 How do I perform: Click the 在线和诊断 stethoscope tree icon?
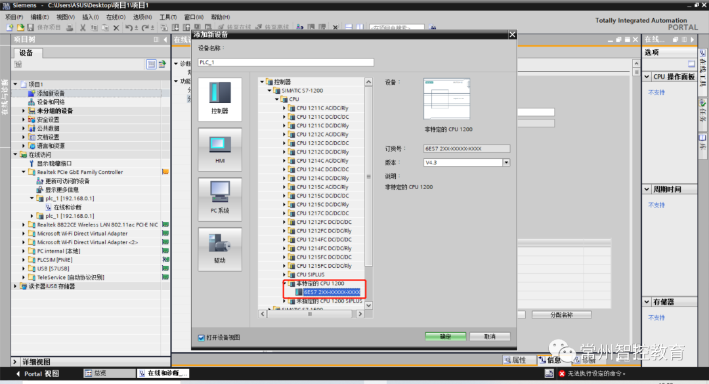pyautogui.click(x=49, y=207)
